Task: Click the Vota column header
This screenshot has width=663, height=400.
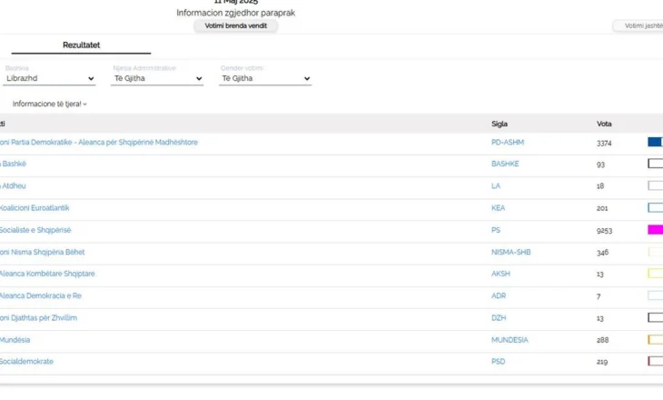Action: [604, 124]
